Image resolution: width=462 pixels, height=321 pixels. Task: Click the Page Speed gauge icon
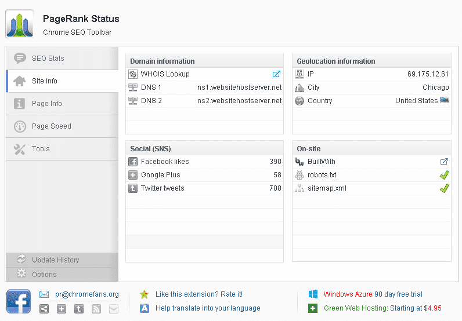[x=20, y=126]
